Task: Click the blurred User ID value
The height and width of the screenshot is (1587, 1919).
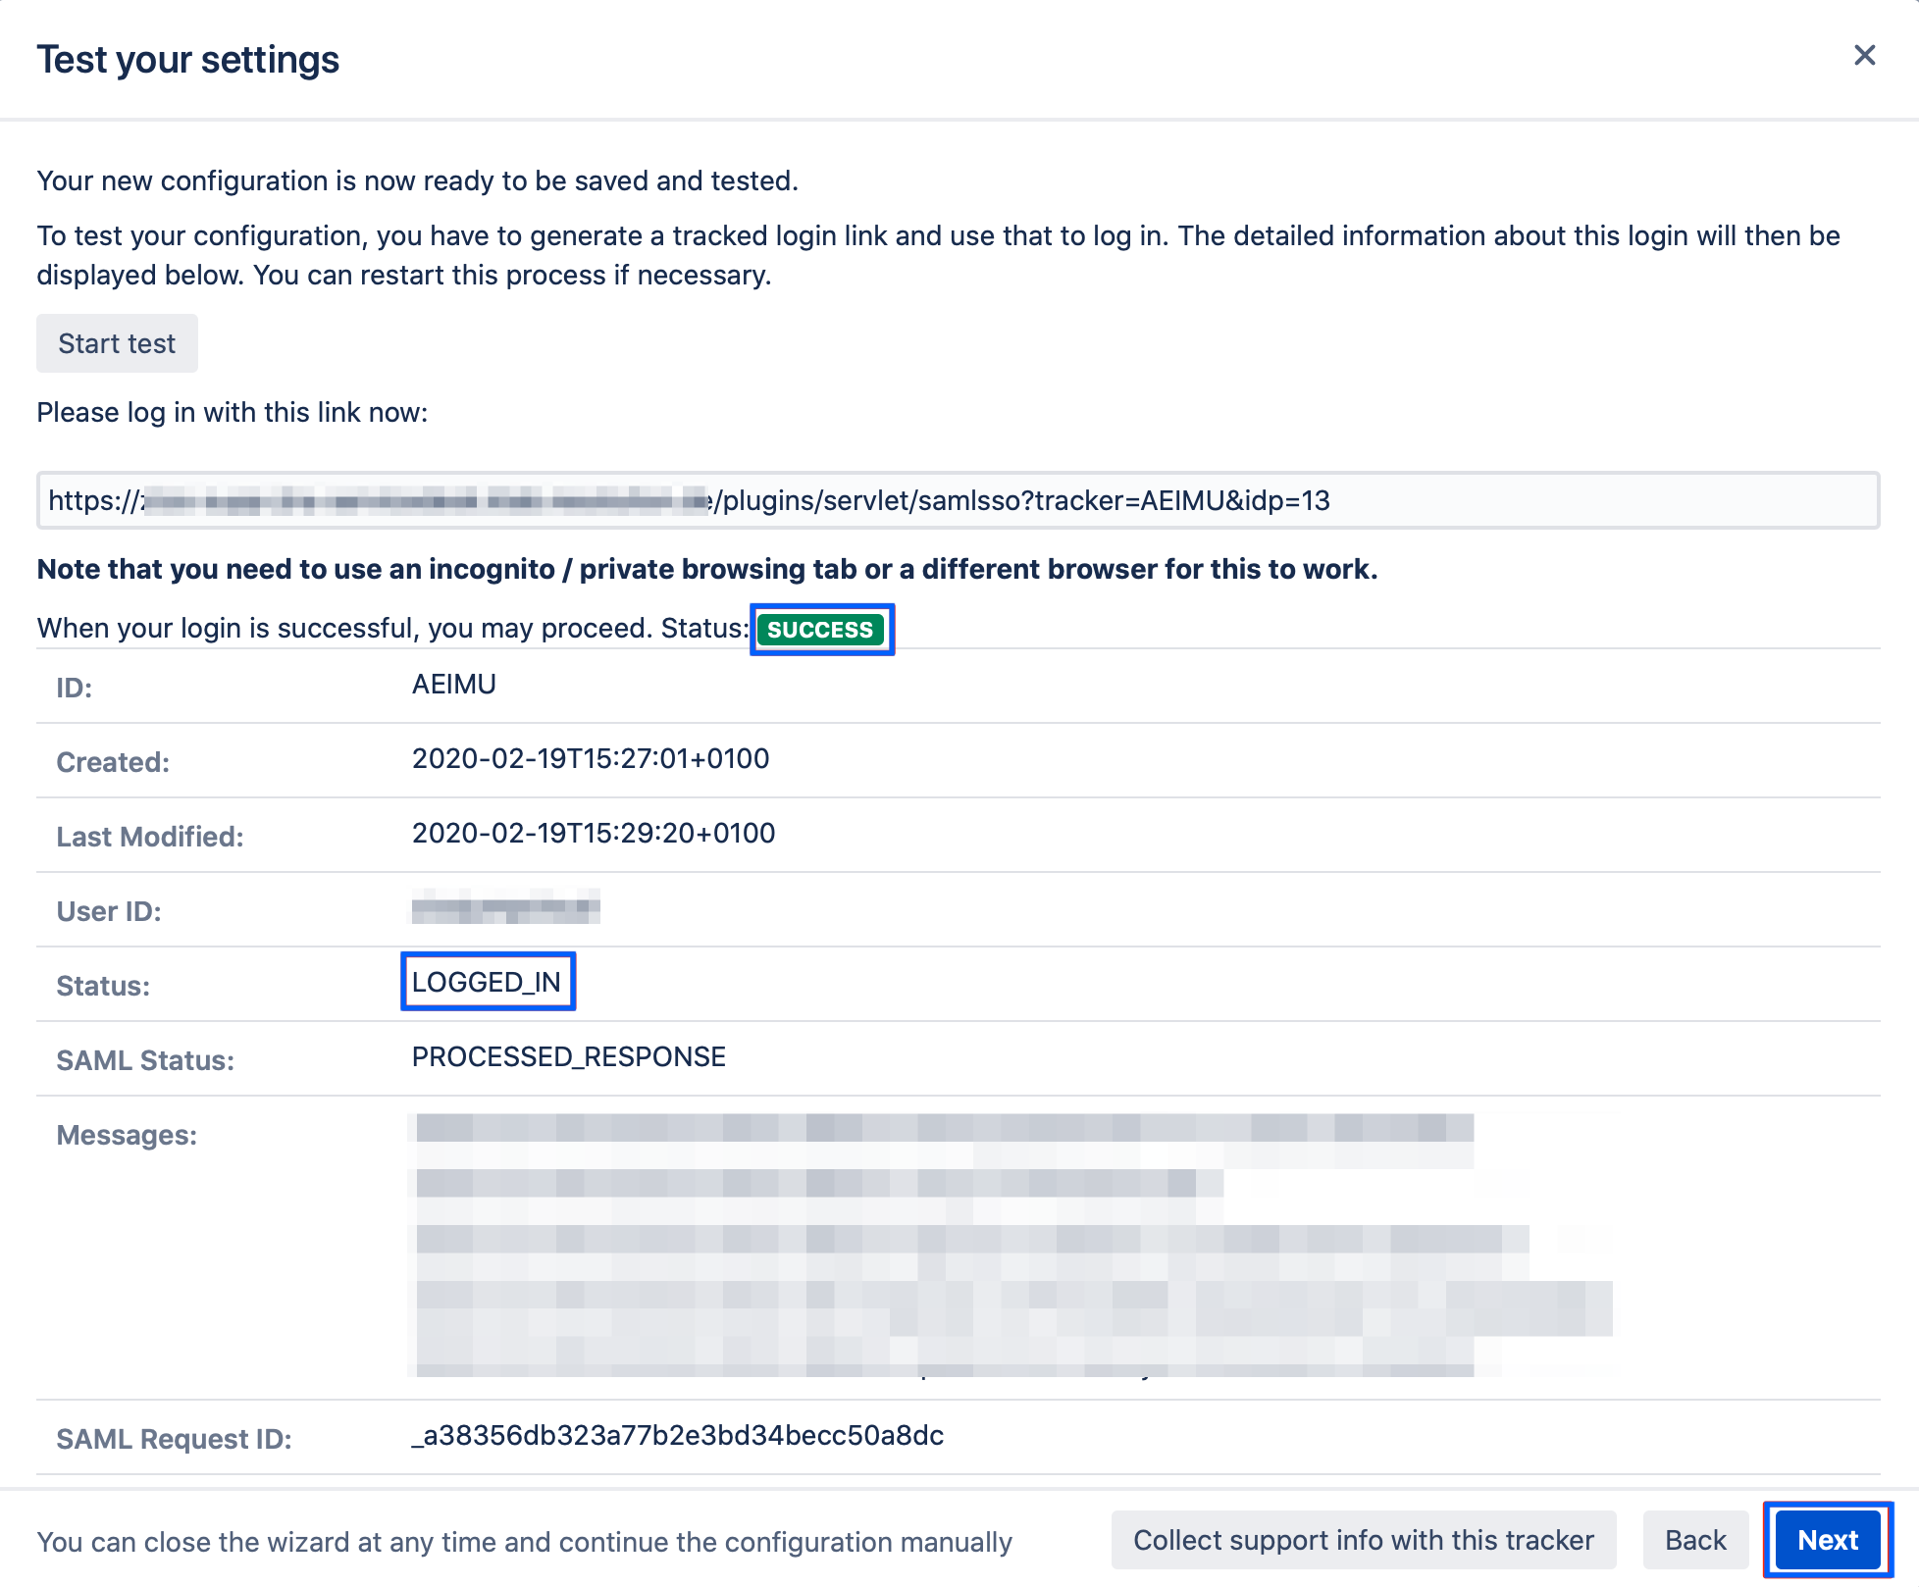Action: [504, 908]
